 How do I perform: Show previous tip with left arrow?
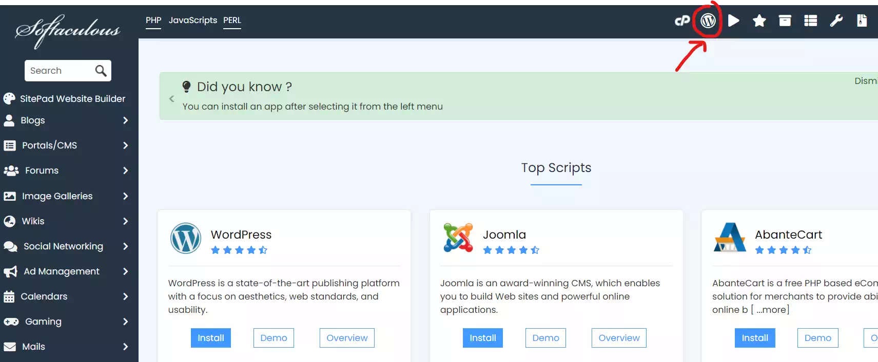point(171,99)
